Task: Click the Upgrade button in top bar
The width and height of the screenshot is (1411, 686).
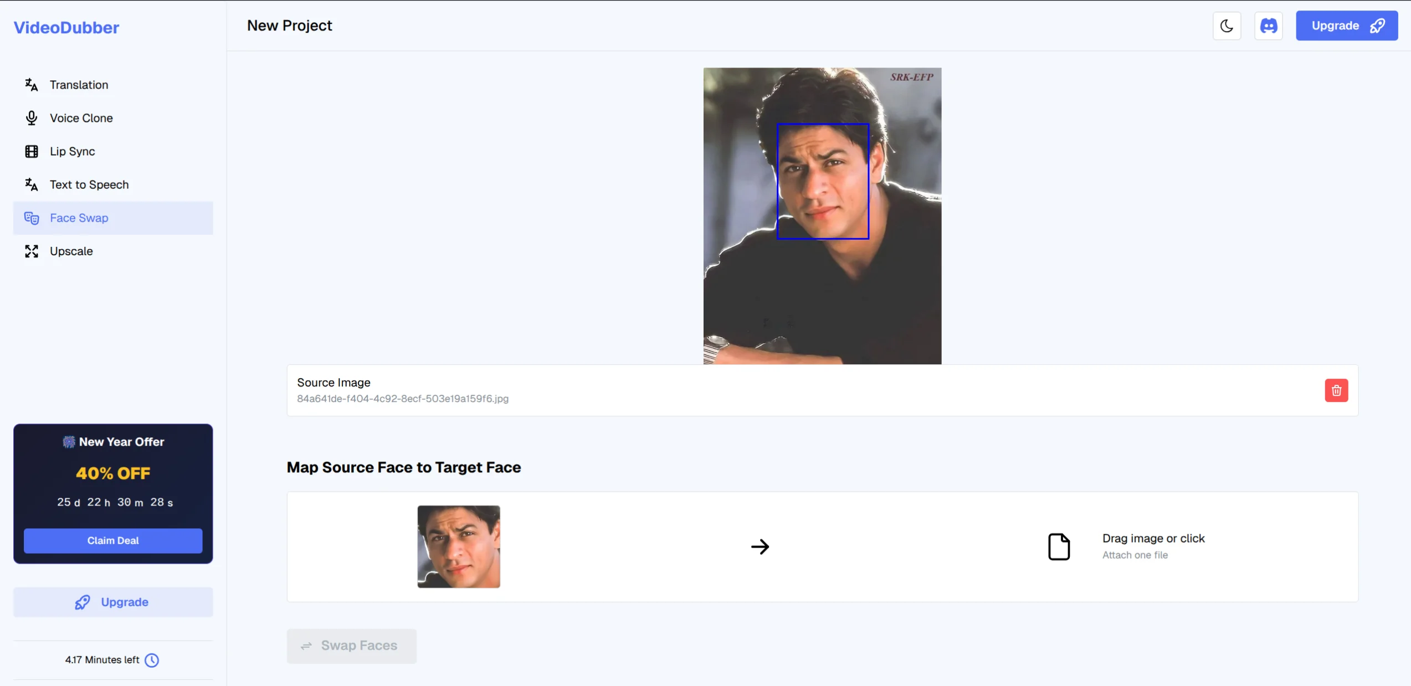Action: pos(1346,26)
